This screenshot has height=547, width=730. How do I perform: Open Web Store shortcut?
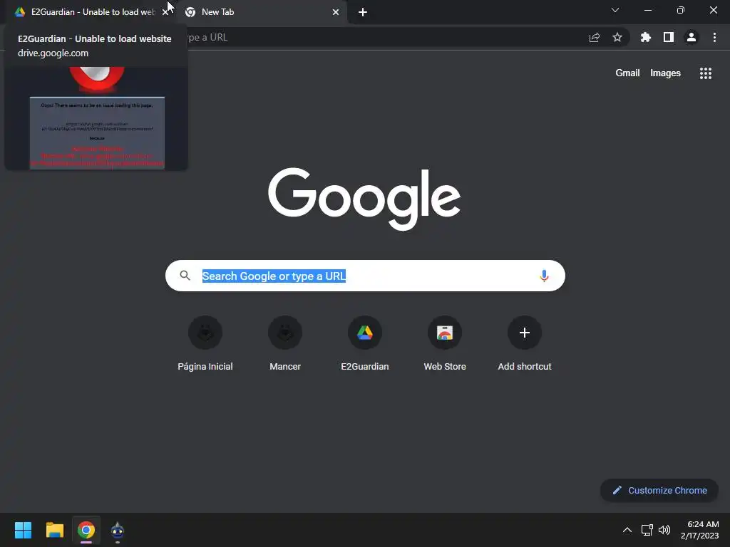click(445, 344)
